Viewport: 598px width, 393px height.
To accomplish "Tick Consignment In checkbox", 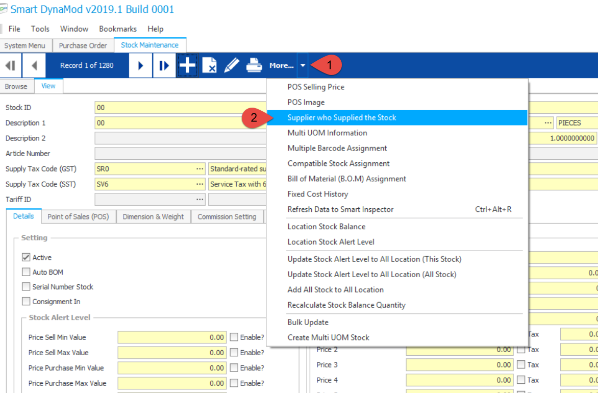I will tap(26, 302).
